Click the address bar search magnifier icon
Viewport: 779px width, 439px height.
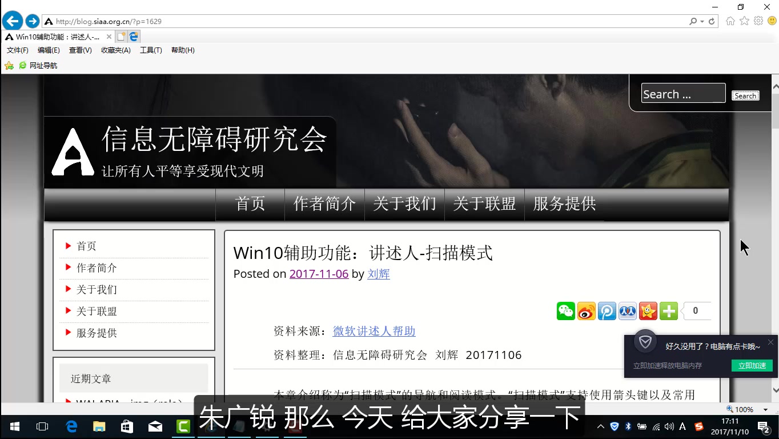coord(693,21)
